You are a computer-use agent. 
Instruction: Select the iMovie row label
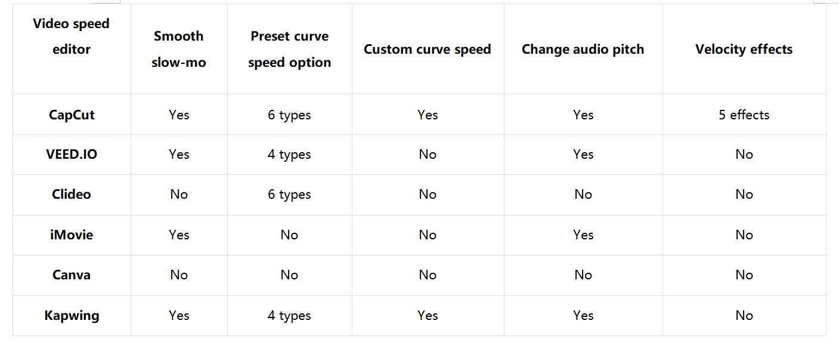(x=72, y=235)
